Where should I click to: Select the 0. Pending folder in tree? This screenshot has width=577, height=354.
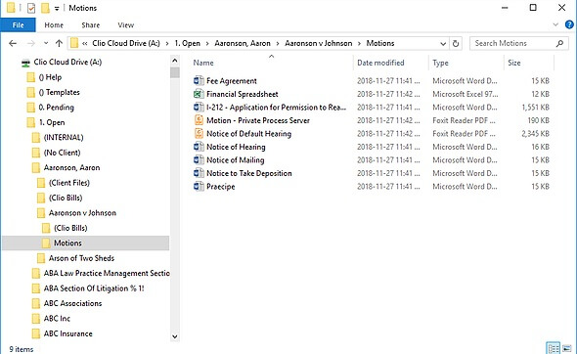click(56, 108)
